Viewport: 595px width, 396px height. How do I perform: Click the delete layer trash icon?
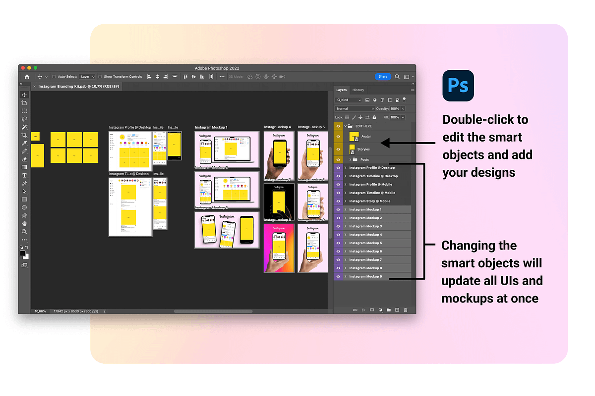[405, 310]
